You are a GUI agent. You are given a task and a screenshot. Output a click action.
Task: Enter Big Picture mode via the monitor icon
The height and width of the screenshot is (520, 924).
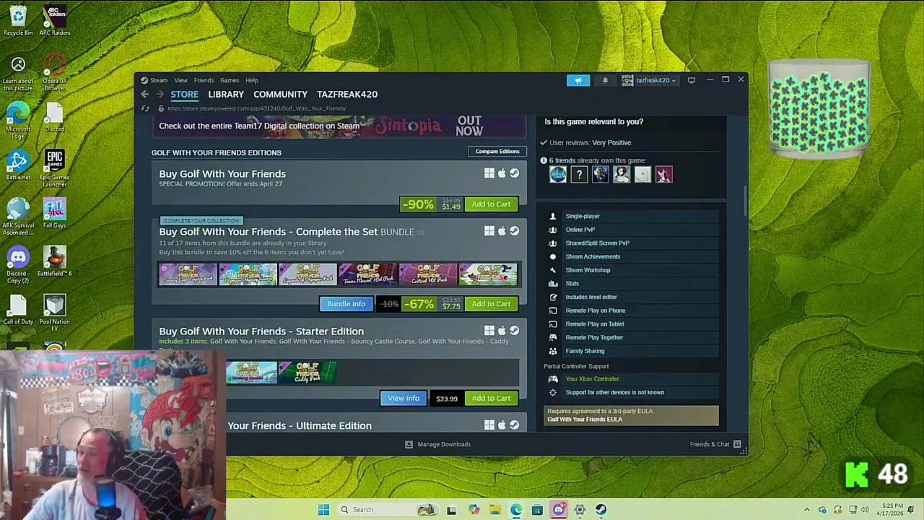(x=691, y=80)
